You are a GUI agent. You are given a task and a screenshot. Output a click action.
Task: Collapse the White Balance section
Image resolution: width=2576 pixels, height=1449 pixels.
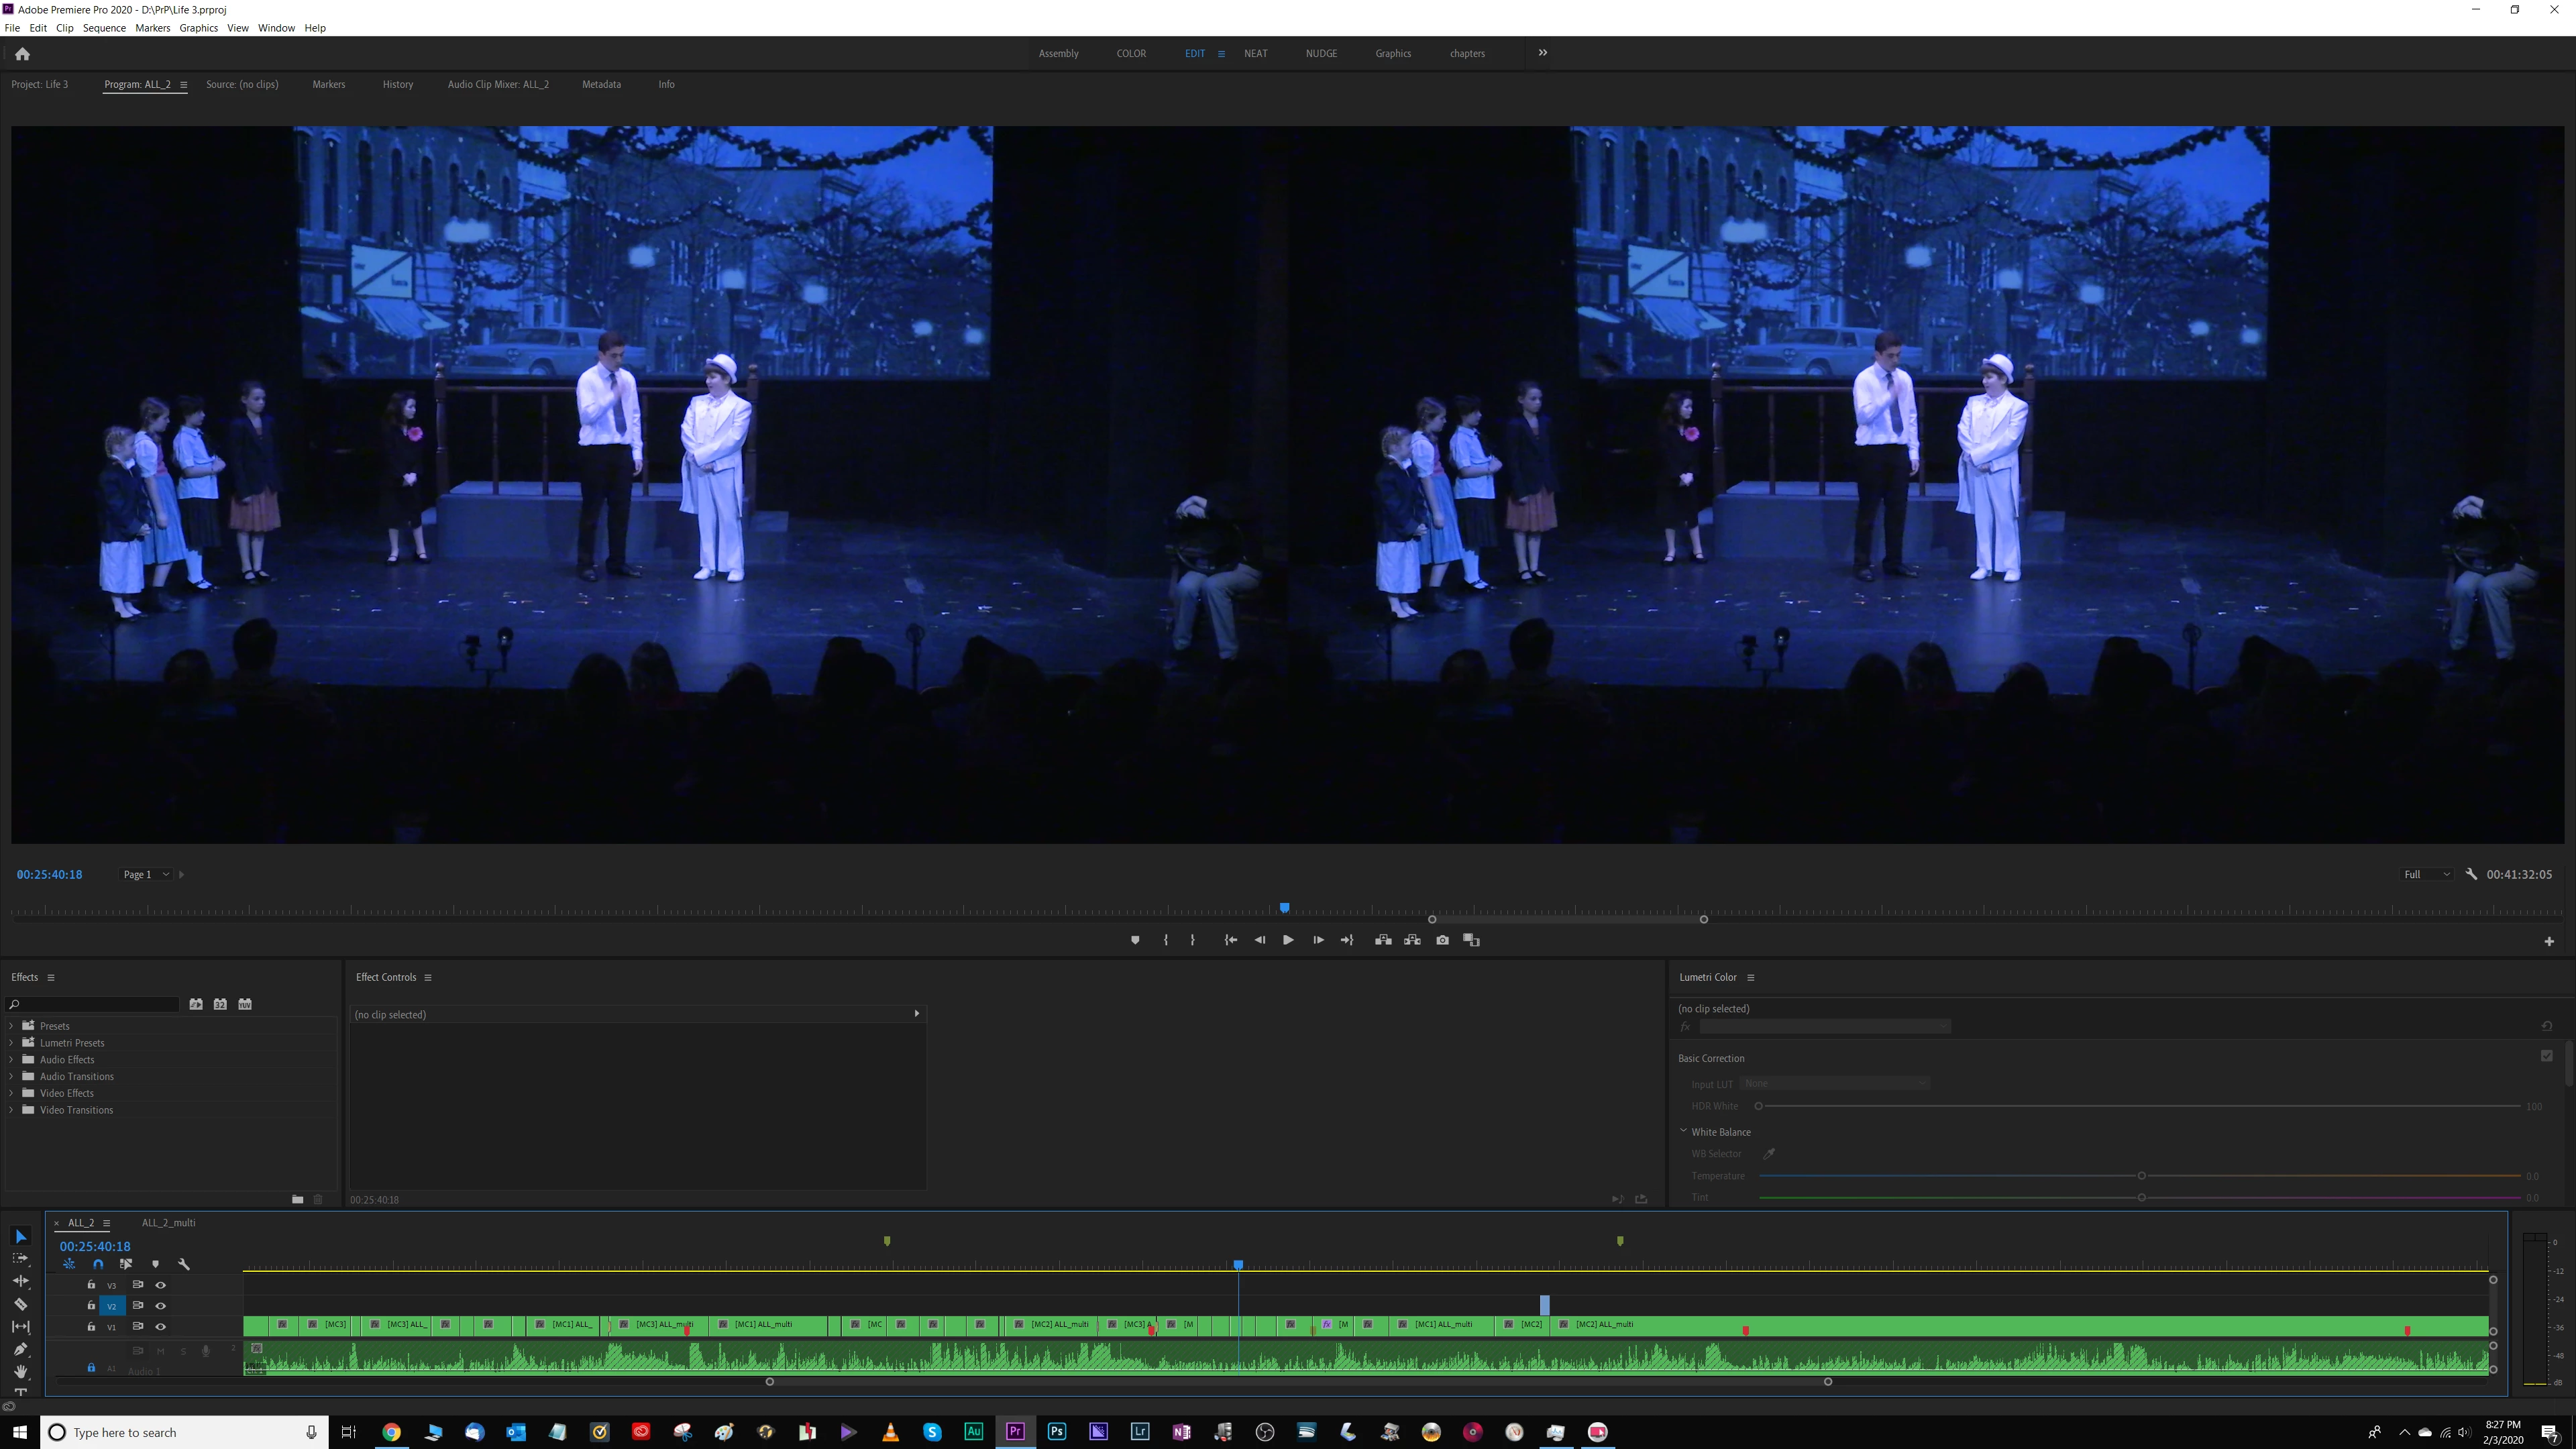pos(1683,1131)
